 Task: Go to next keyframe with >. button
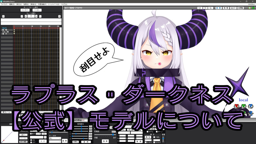40,16
